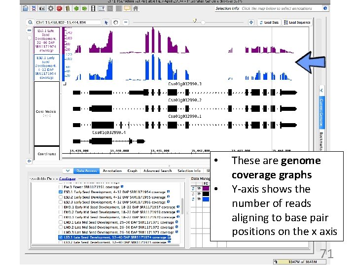The image size is (355, 266).
Task: Click the camera snapshot icon
Action: 42,8
